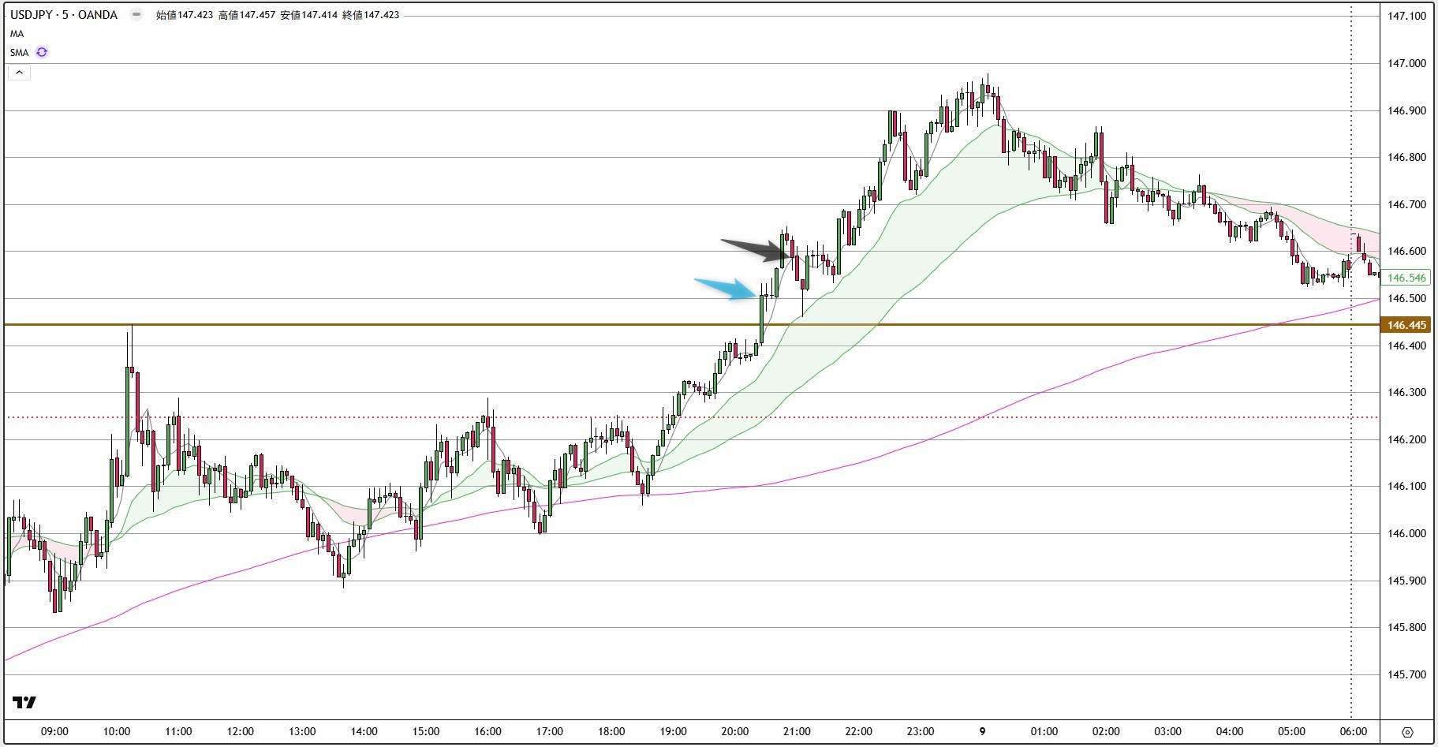Image resolution: width=1438 pixels, height=747 pixels.
Task: Click the 高値147.457 high value
Action: pyautogui.click(x=247, y=15)
